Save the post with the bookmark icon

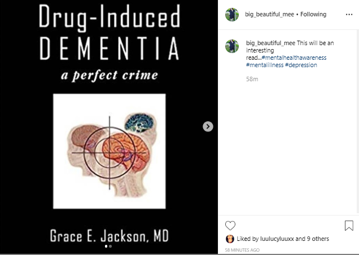coord(349,226)
